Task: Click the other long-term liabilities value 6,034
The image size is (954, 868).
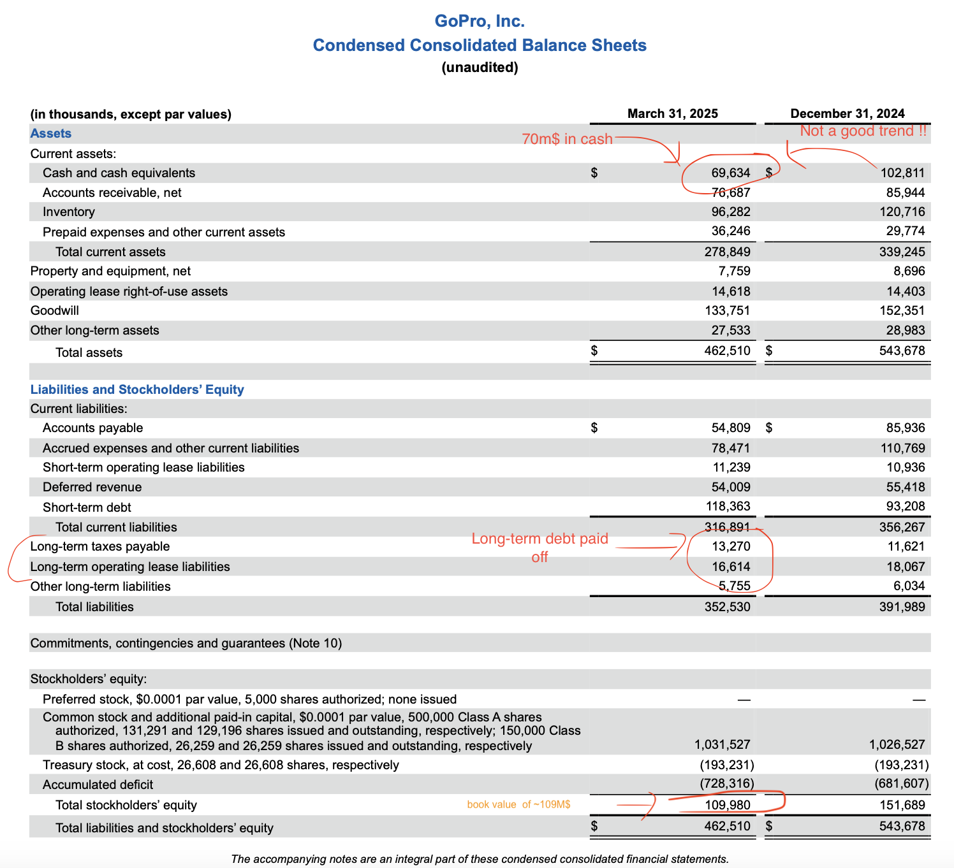Action: pos(909,586)
